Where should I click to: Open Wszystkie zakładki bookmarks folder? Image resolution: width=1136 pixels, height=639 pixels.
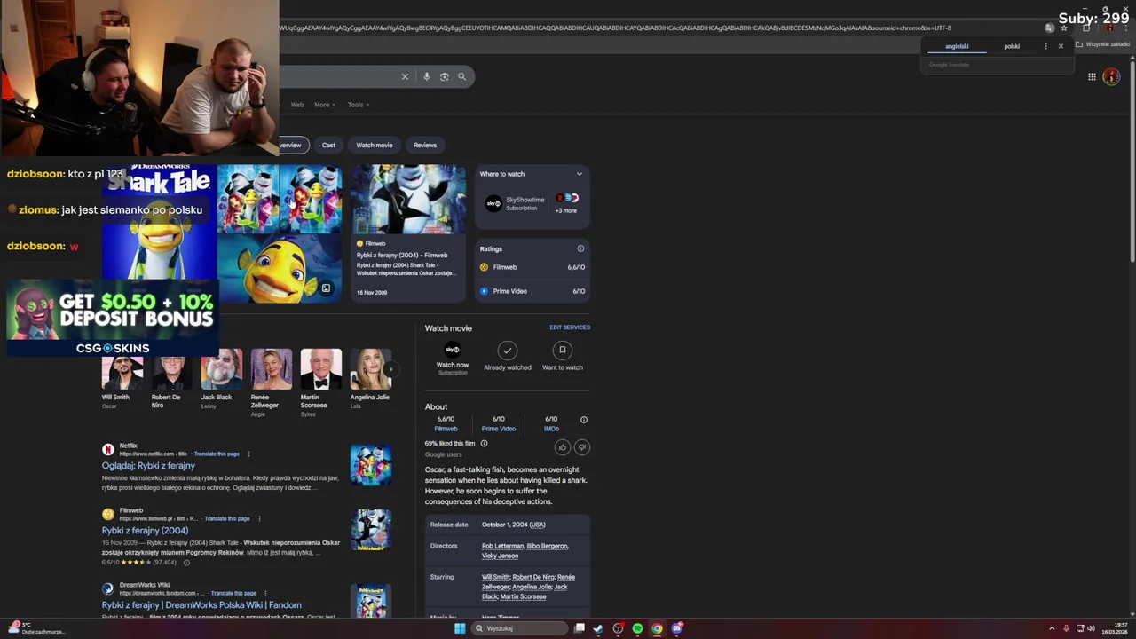1103,44
